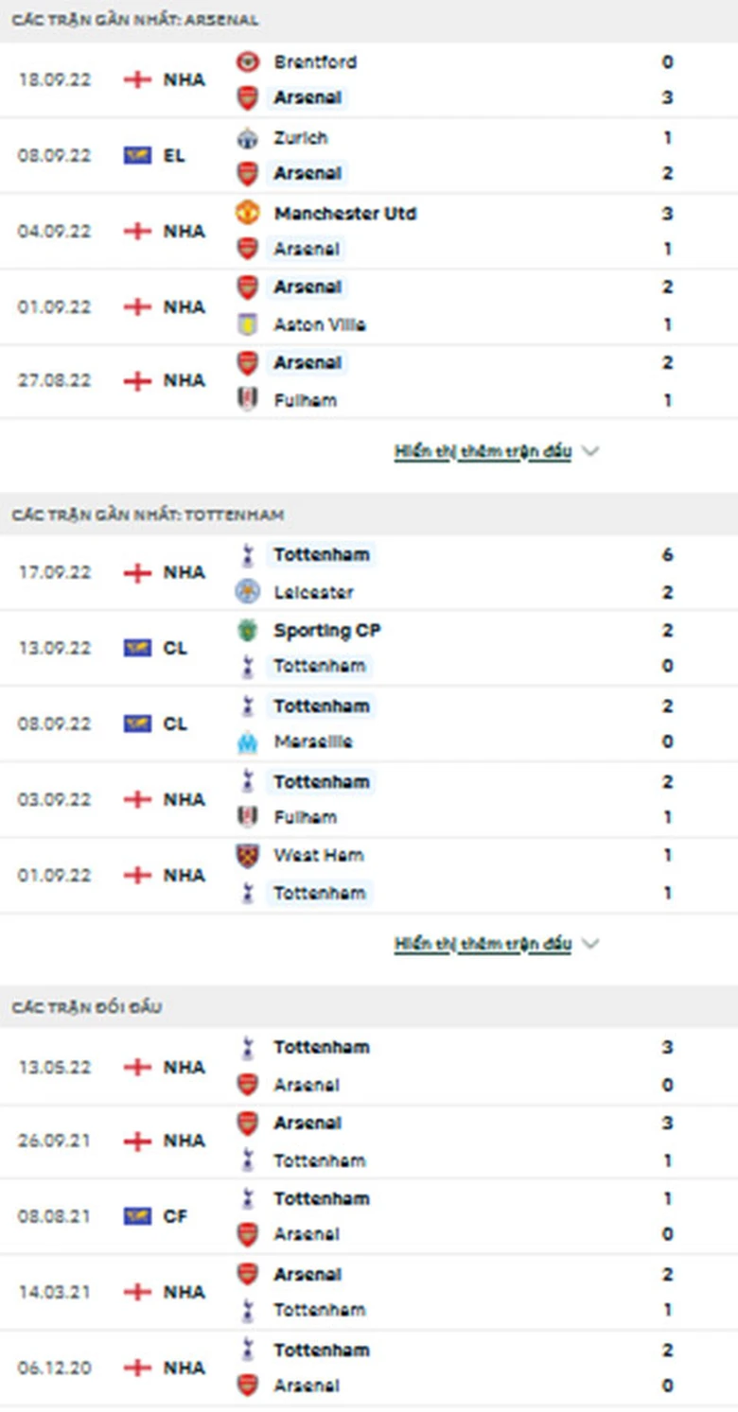Click the CF competition flag on 08.08.21
This screenshot has width=738, height=1412.
(x=137, y=1216)
